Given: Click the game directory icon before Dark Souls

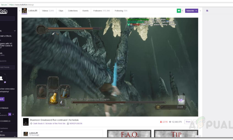Looking at the screenshot, I should tap(31, 123).
